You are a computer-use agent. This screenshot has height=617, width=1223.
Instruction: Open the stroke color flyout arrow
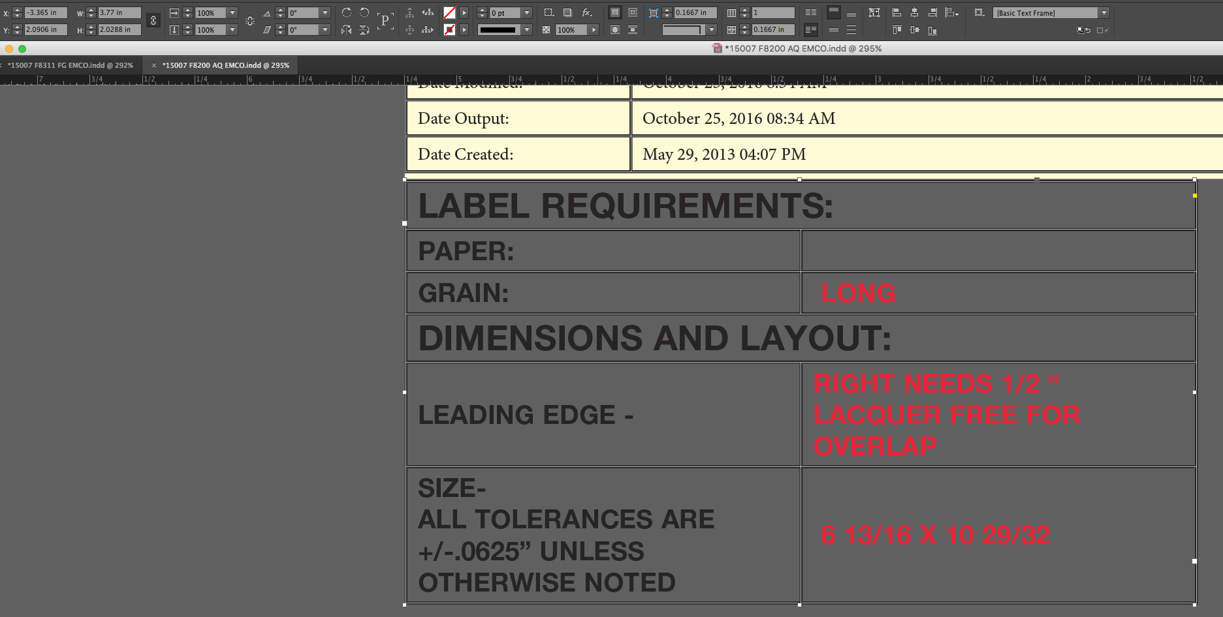point(464,29)
